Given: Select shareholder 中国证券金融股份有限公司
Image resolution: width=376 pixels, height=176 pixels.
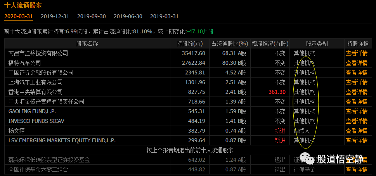Looking at the screenshot, I should click(x=41, y=72).
